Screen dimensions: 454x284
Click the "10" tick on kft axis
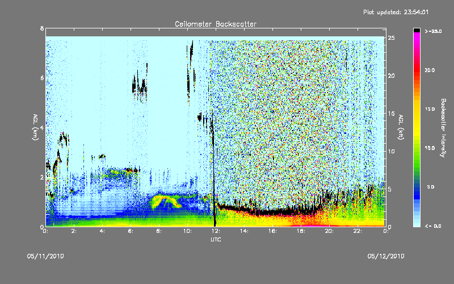coord(391,151)
